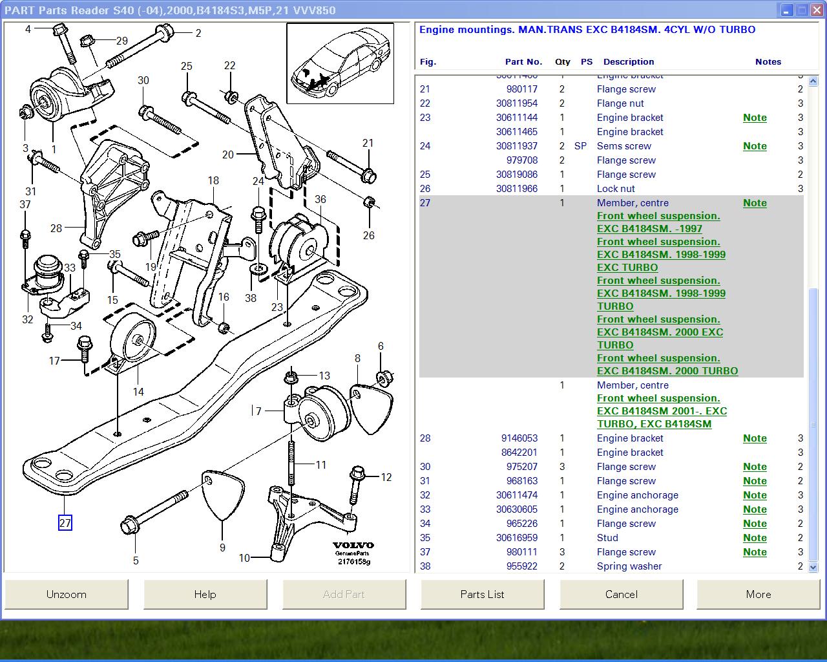827x662 pixels.
Task: Open Note link for part 968163
Action: click(755, 481)
